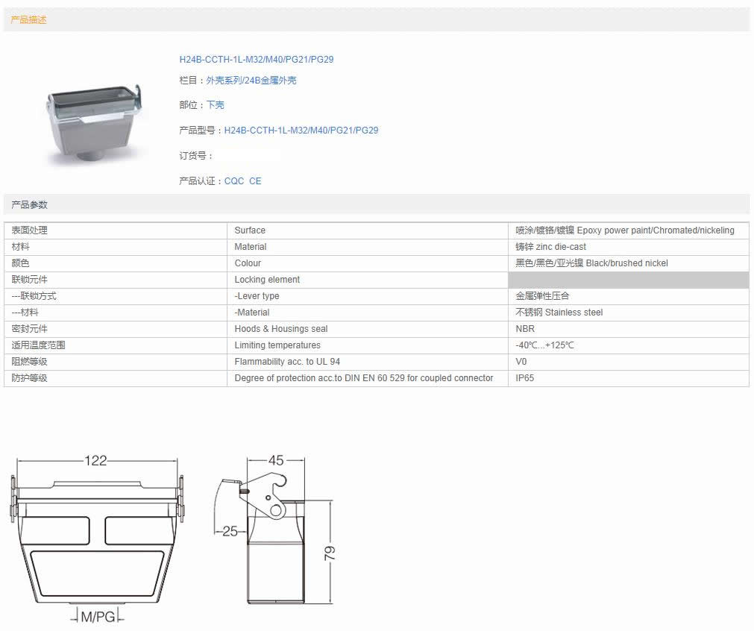Screen dimensions: 754x631
Task: Select the 产品参数 section header
Action: tap(29, 204)
